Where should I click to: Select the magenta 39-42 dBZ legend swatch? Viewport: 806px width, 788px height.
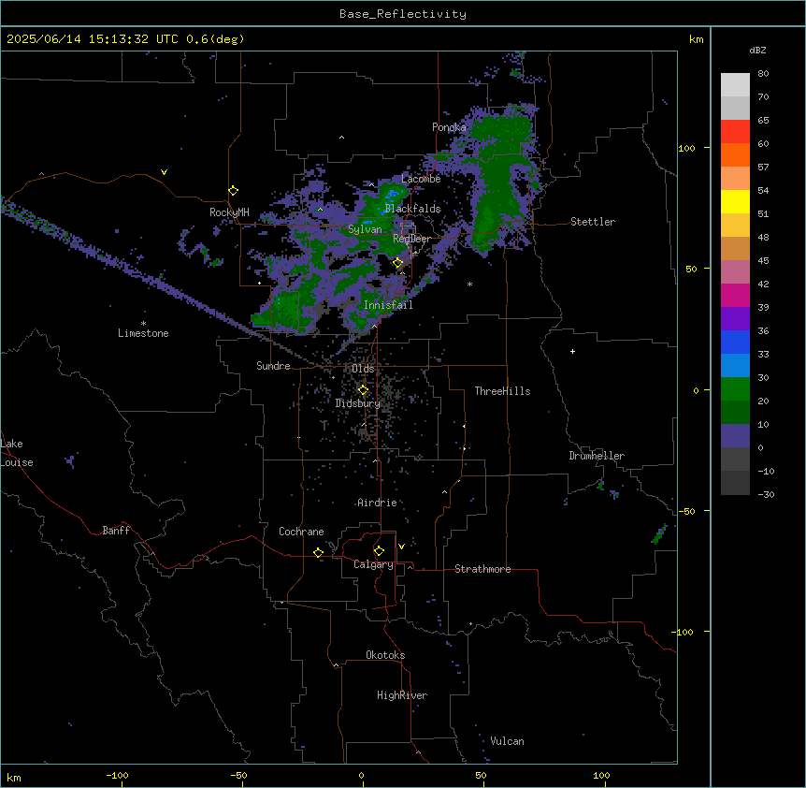point(735,296)
